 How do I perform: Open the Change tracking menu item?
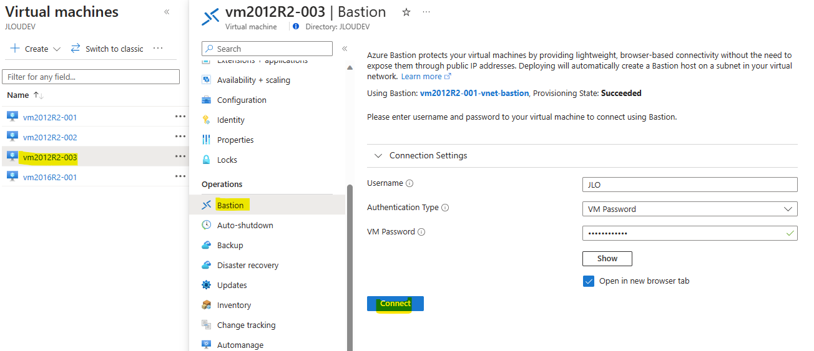click(246, 325)
